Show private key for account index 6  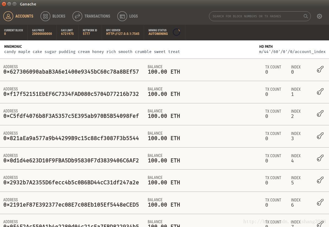click(320, 202)
